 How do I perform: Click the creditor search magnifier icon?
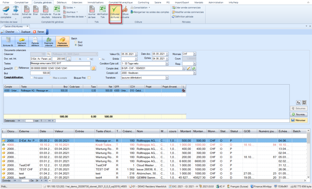[x=49, y=54]
